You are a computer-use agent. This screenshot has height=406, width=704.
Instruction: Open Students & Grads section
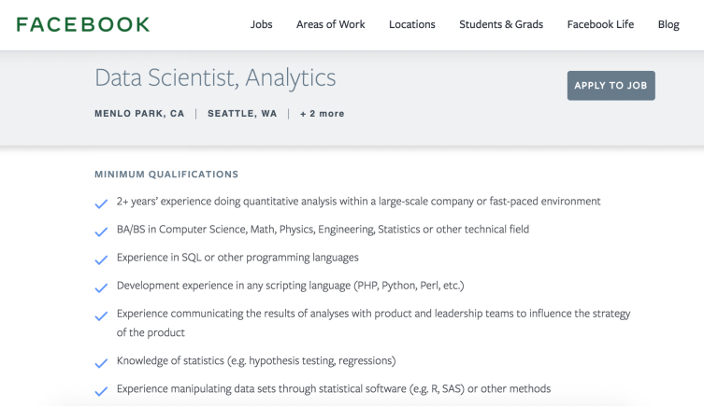click(x=501, y=24)
